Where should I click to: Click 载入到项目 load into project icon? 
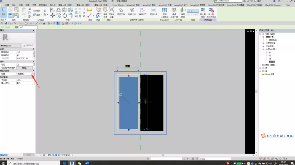(x=203, y=13)
